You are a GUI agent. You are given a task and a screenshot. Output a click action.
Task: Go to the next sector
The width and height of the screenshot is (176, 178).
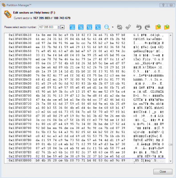pos(89,27)
